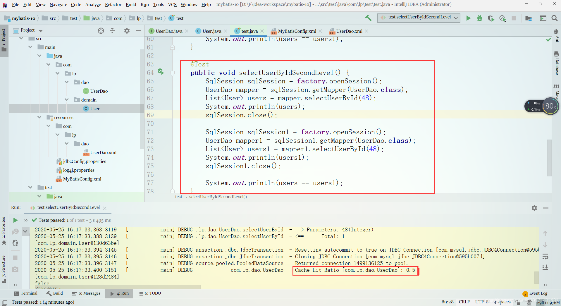Collapse the dao folder under main java
The width and height of the screenshot is (561, 306).
tap(67, 82)
